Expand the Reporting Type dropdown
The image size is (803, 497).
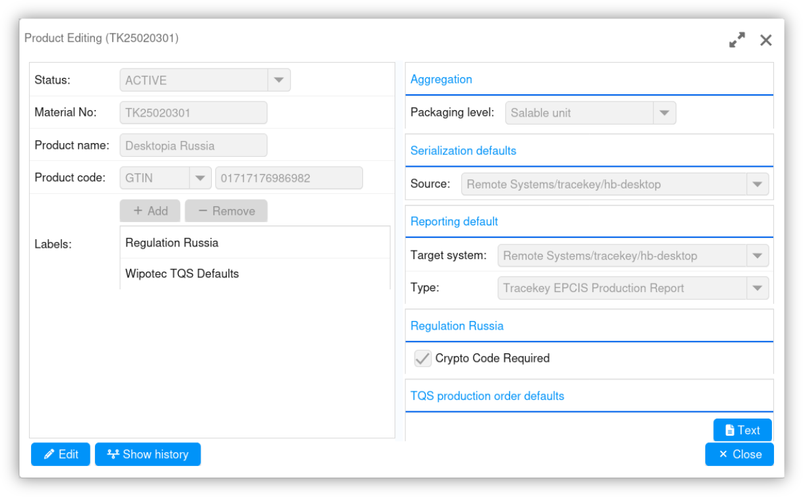click(757, 288)
